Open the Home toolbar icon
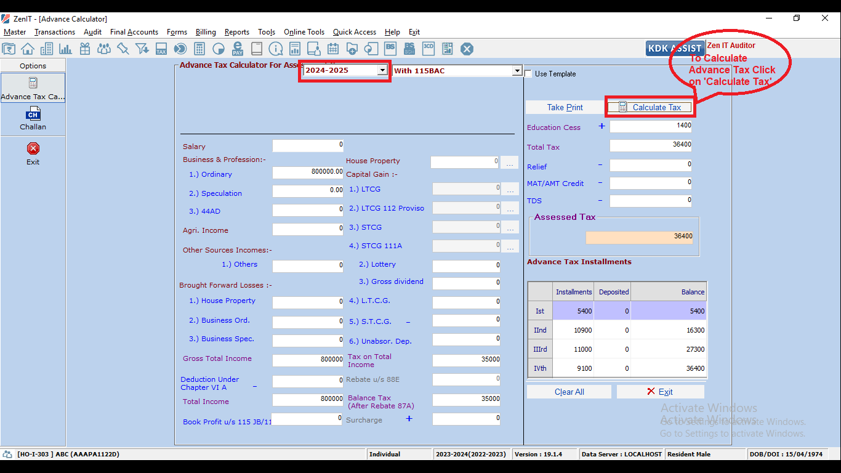Screen dimensions: 841x473 pos(28,49)
